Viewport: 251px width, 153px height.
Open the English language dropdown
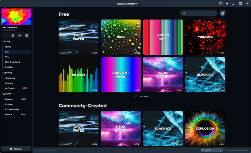[x=212, y=150]
